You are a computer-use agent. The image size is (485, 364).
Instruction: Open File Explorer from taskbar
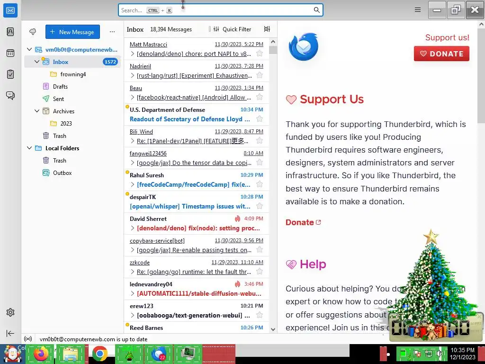click(70, 354)
